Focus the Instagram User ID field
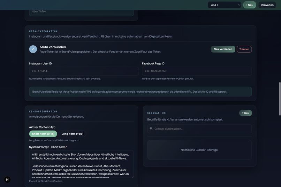The height and width of the screenshot is (187, 281). tap(84, 71)
